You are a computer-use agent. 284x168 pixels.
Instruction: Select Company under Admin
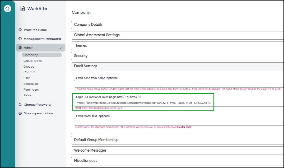(x=42, y=55)
